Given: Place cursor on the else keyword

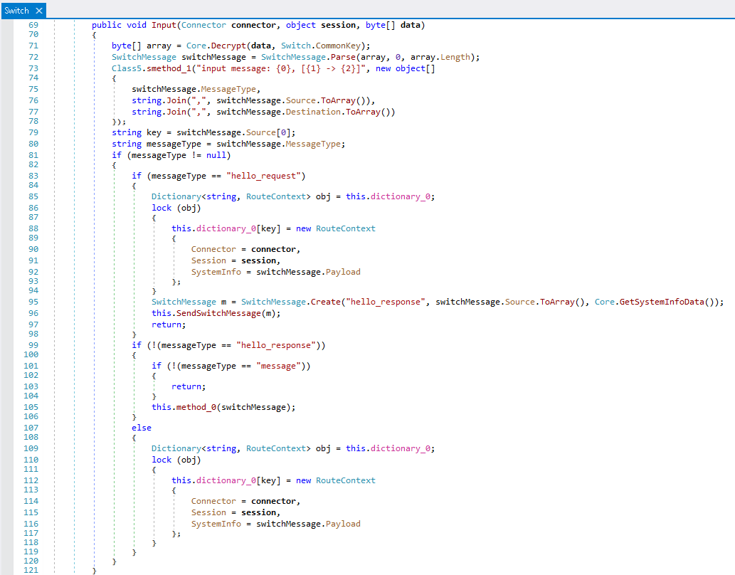Looking at the screenshot, I should pos(142,428).
